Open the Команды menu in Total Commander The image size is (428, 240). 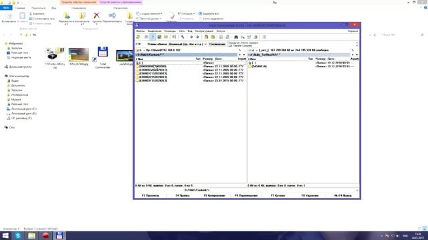click(170, 31)
